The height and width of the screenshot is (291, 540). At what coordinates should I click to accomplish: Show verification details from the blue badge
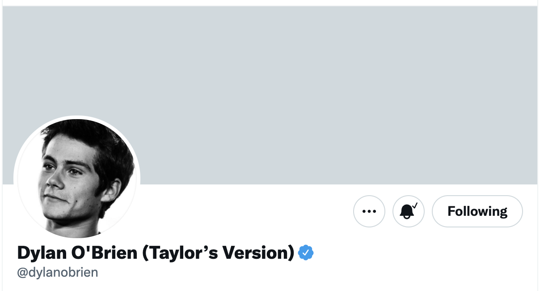tap(306, 253)
